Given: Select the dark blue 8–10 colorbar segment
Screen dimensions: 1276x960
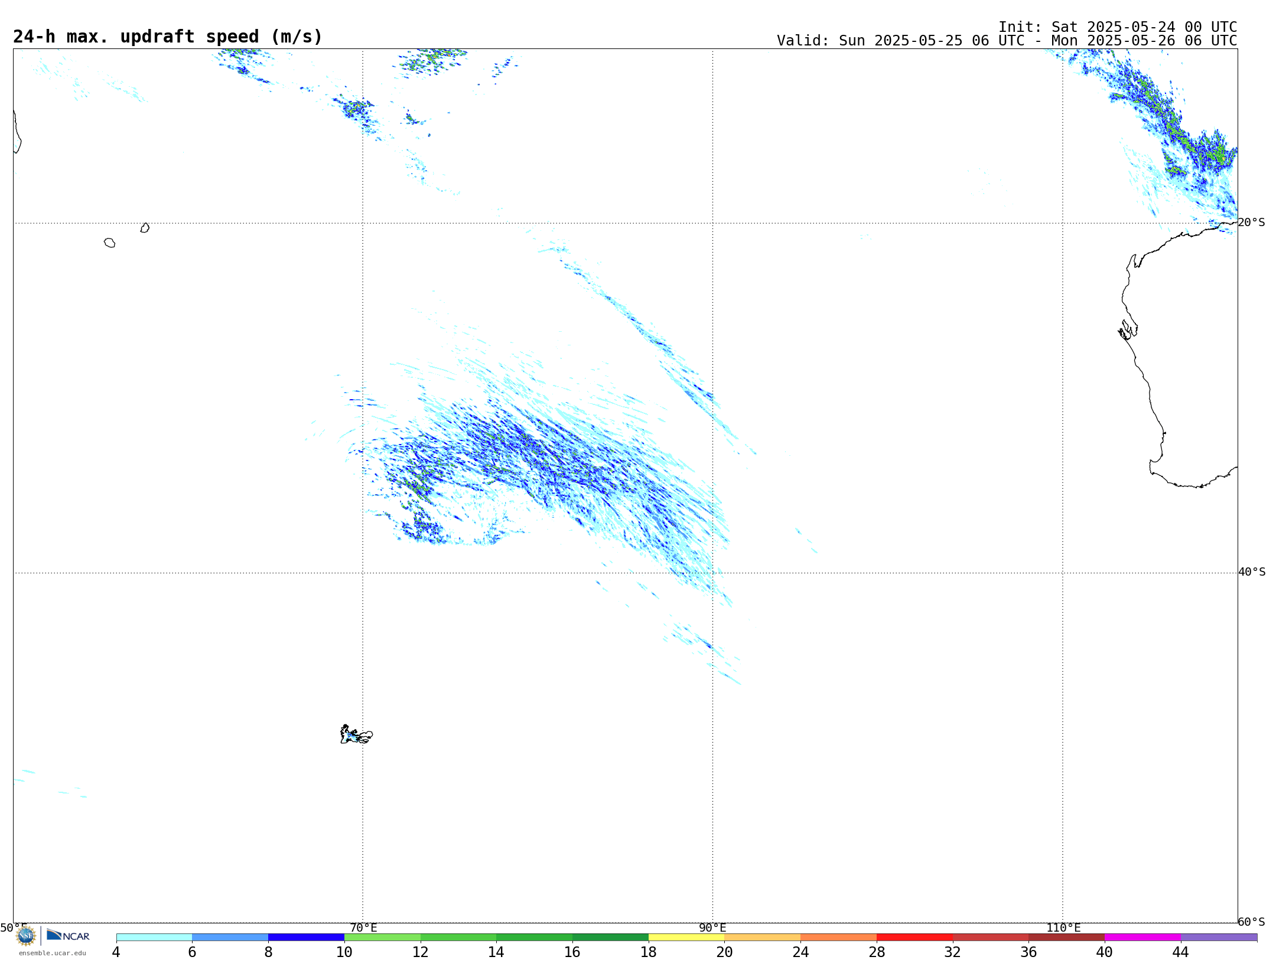Looking at the screenshot, I should [x=306, y=937].
